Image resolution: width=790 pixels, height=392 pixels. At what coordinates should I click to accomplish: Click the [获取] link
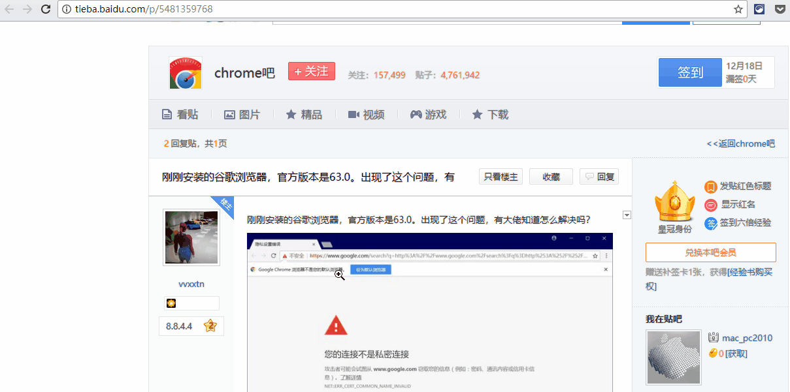click(736, 354)
